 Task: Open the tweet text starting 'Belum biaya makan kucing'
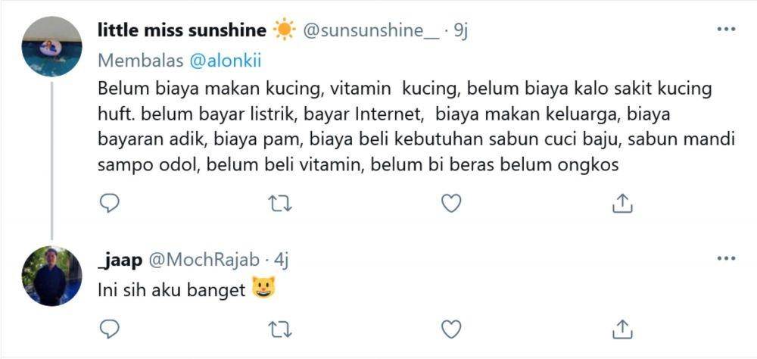(416, 127)
